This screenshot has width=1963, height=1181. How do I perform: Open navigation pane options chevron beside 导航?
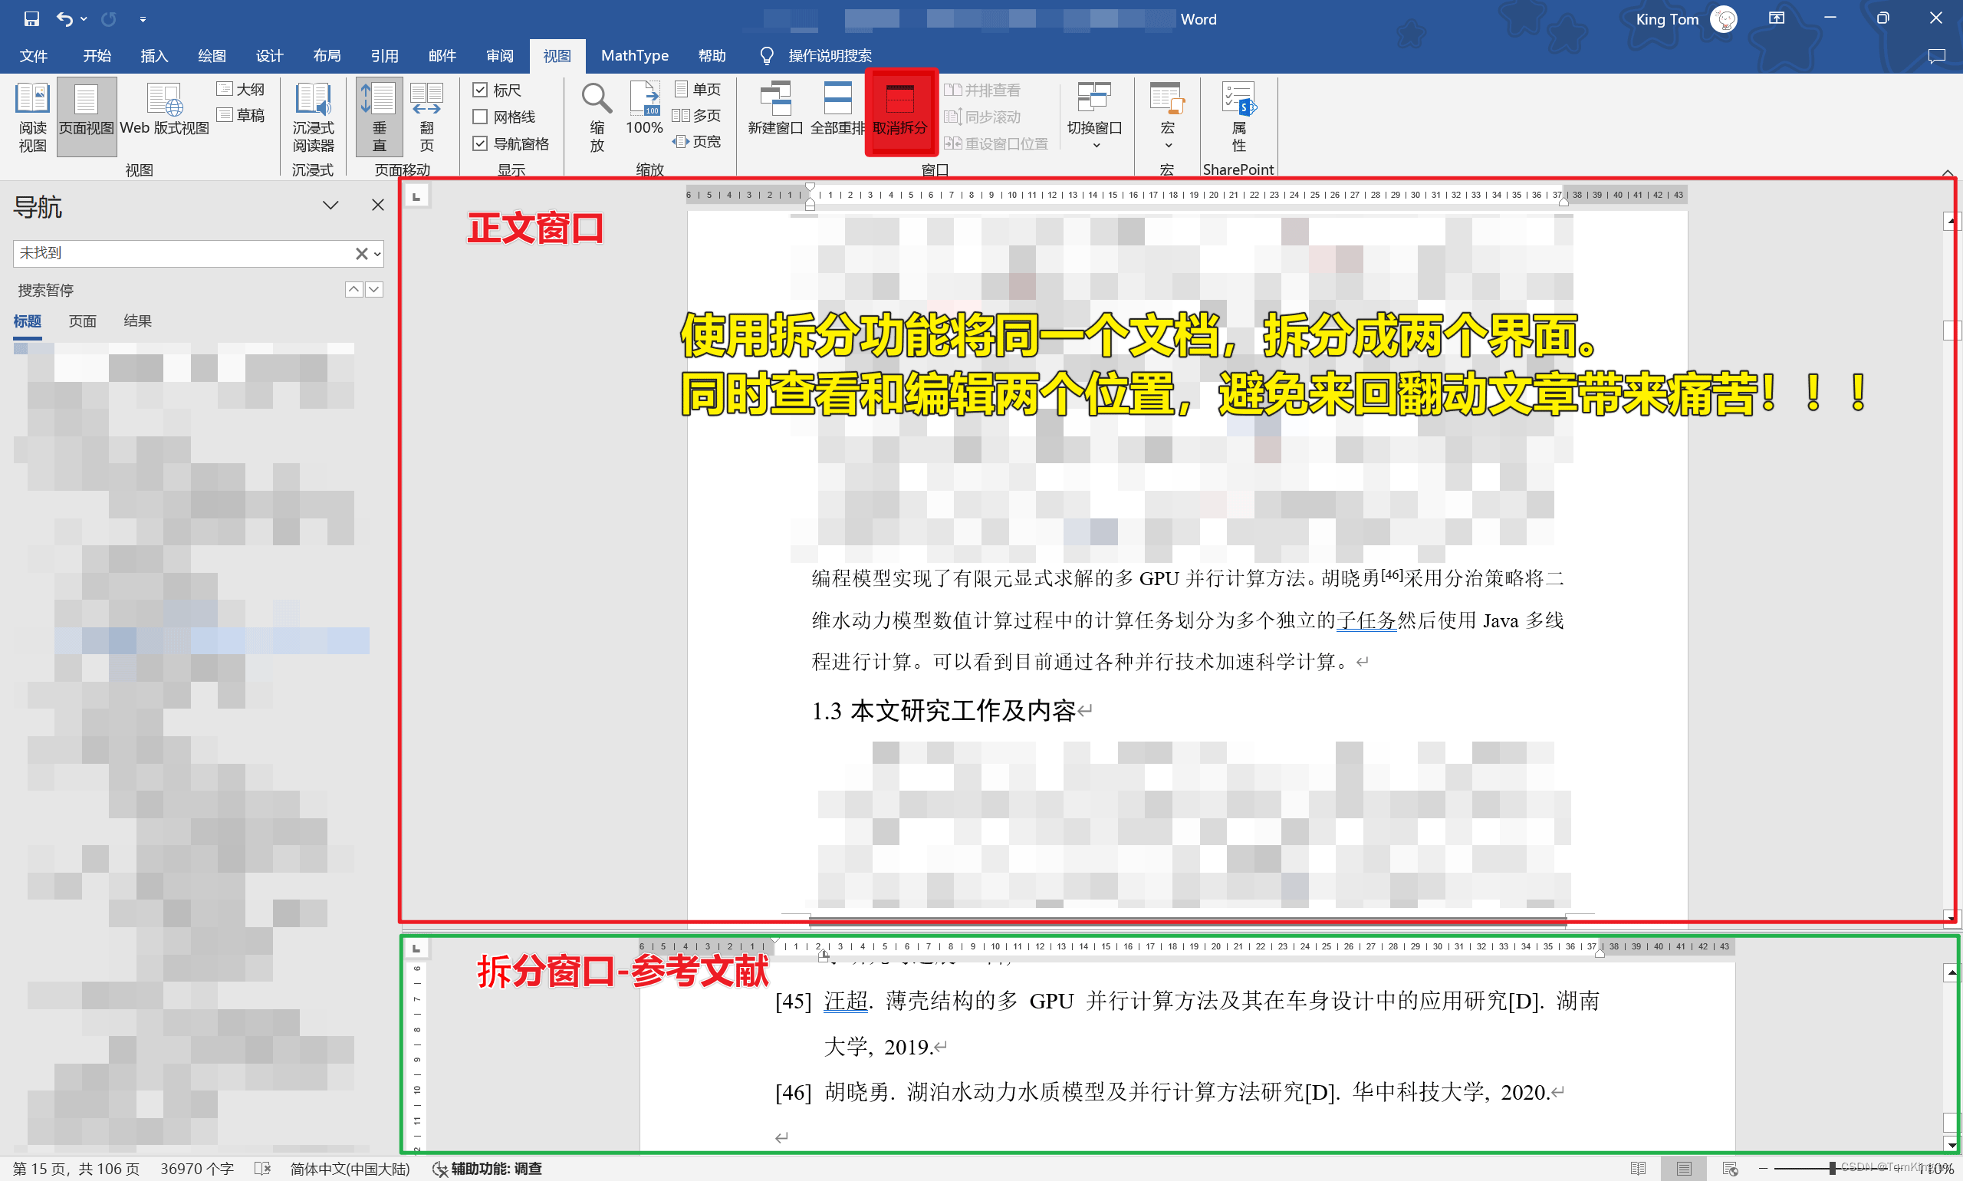tap(330, 206)
